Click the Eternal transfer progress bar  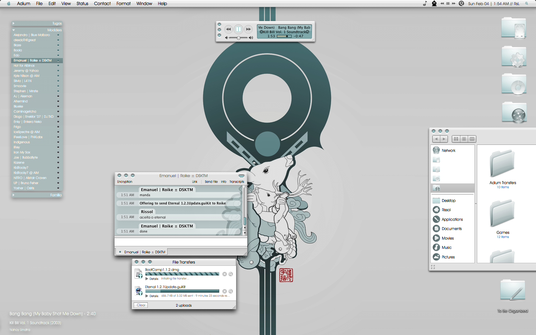pos(182,291)
